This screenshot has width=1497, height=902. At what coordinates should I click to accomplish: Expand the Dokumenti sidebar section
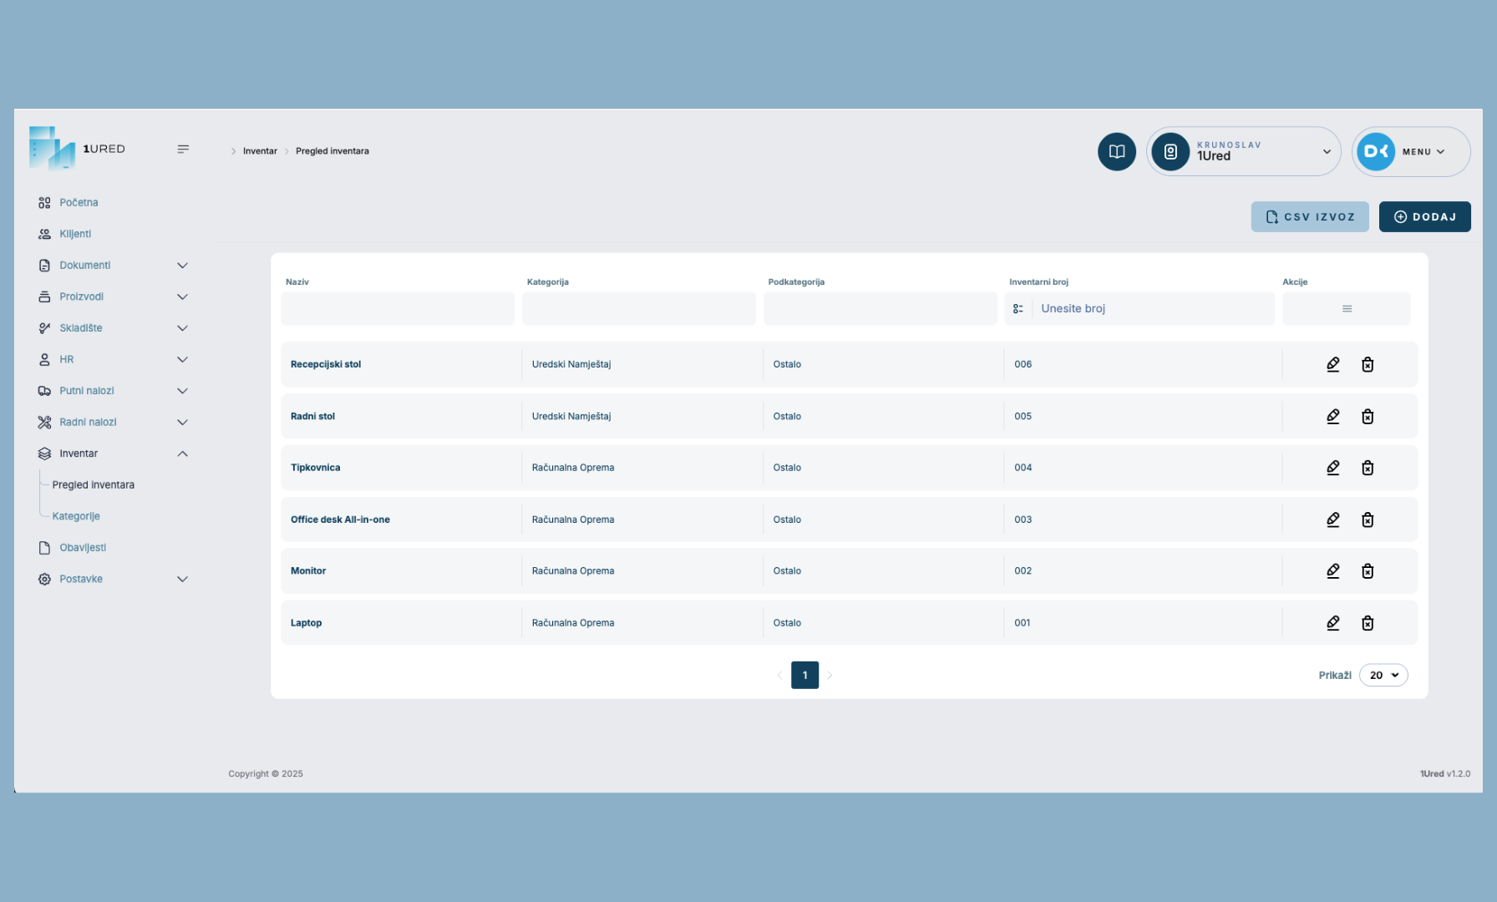(182, 265)
